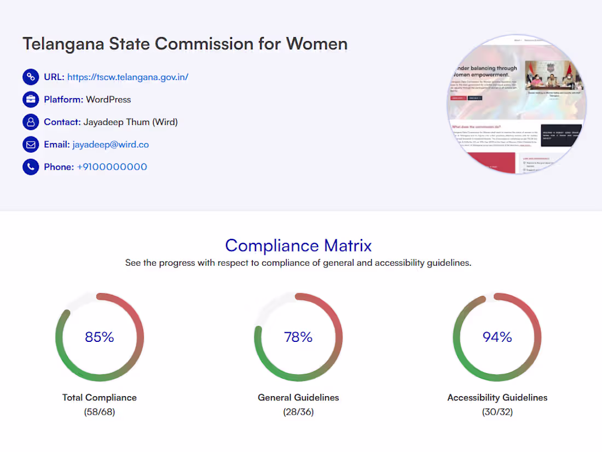Select the Accessibility Guidelines (30/32) label
This screenshot has height=452, width=602.
pos(497,404)
